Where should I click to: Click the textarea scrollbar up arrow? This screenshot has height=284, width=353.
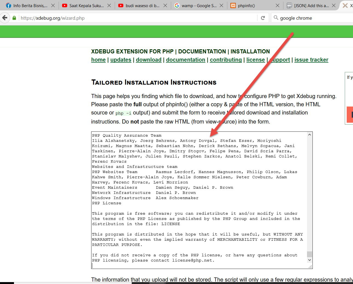pyautogui.click(x=309, y=135)
